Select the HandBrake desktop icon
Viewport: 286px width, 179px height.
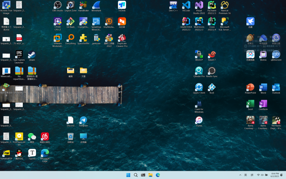pyautogui.click(x=83, y=6)
